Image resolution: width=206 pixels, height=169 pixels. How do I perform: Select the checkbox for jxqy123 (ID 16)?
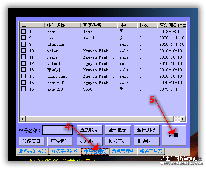(24, 89)
